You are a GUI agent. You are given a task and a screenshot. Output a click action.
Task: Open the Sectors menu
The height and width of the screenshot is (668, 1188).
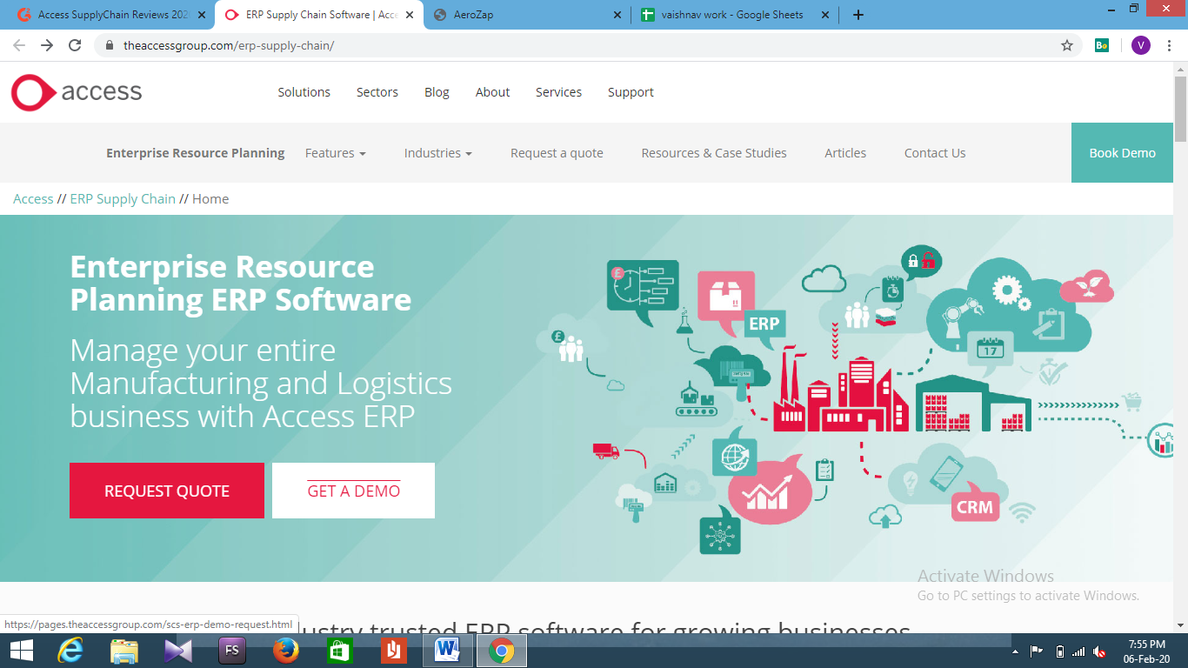pyautogui.click(x=377, y=92)
